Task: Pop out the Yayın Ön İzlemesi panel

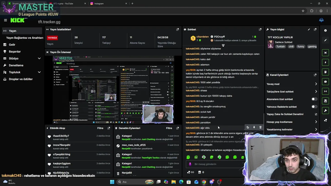Action: click(x=177, y=52)
